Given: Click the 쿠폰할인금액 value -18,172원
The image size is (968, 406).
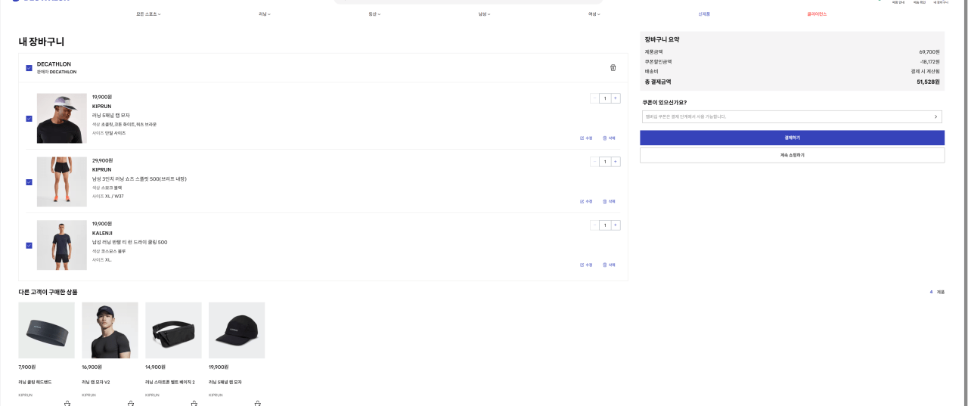Looking at the screenshot, I should click(x=929, y=61).
